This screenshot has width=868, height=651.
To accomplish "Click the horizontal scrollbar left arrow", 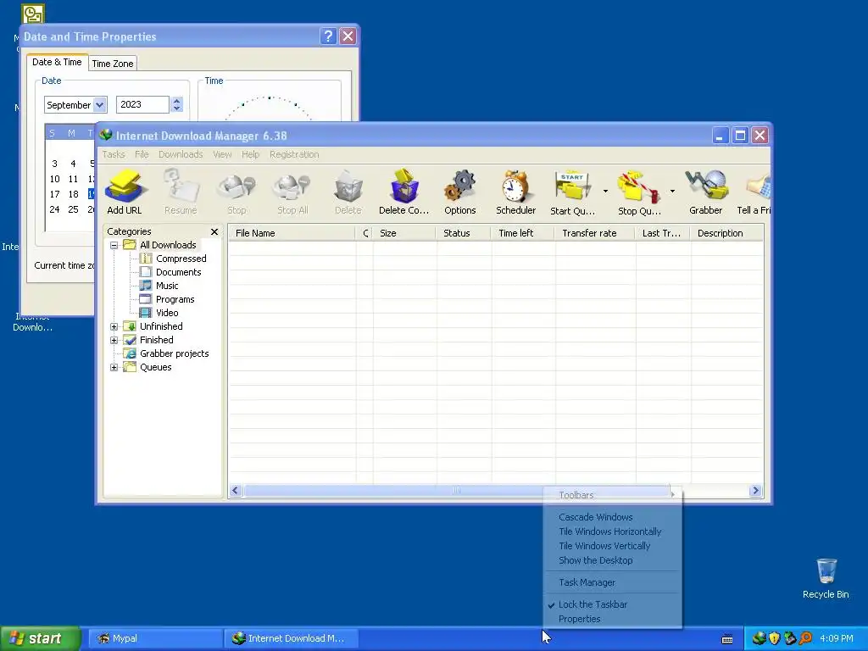I will [x=236, y=491].
